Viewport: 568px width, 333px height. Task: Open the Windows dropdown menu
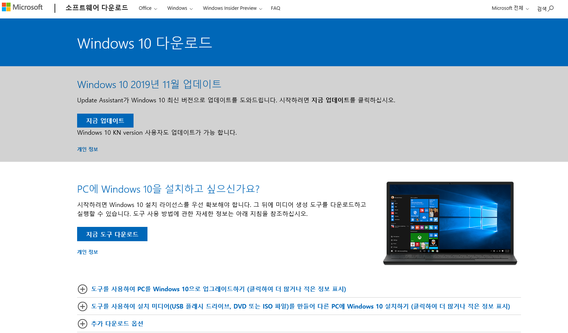180,8
